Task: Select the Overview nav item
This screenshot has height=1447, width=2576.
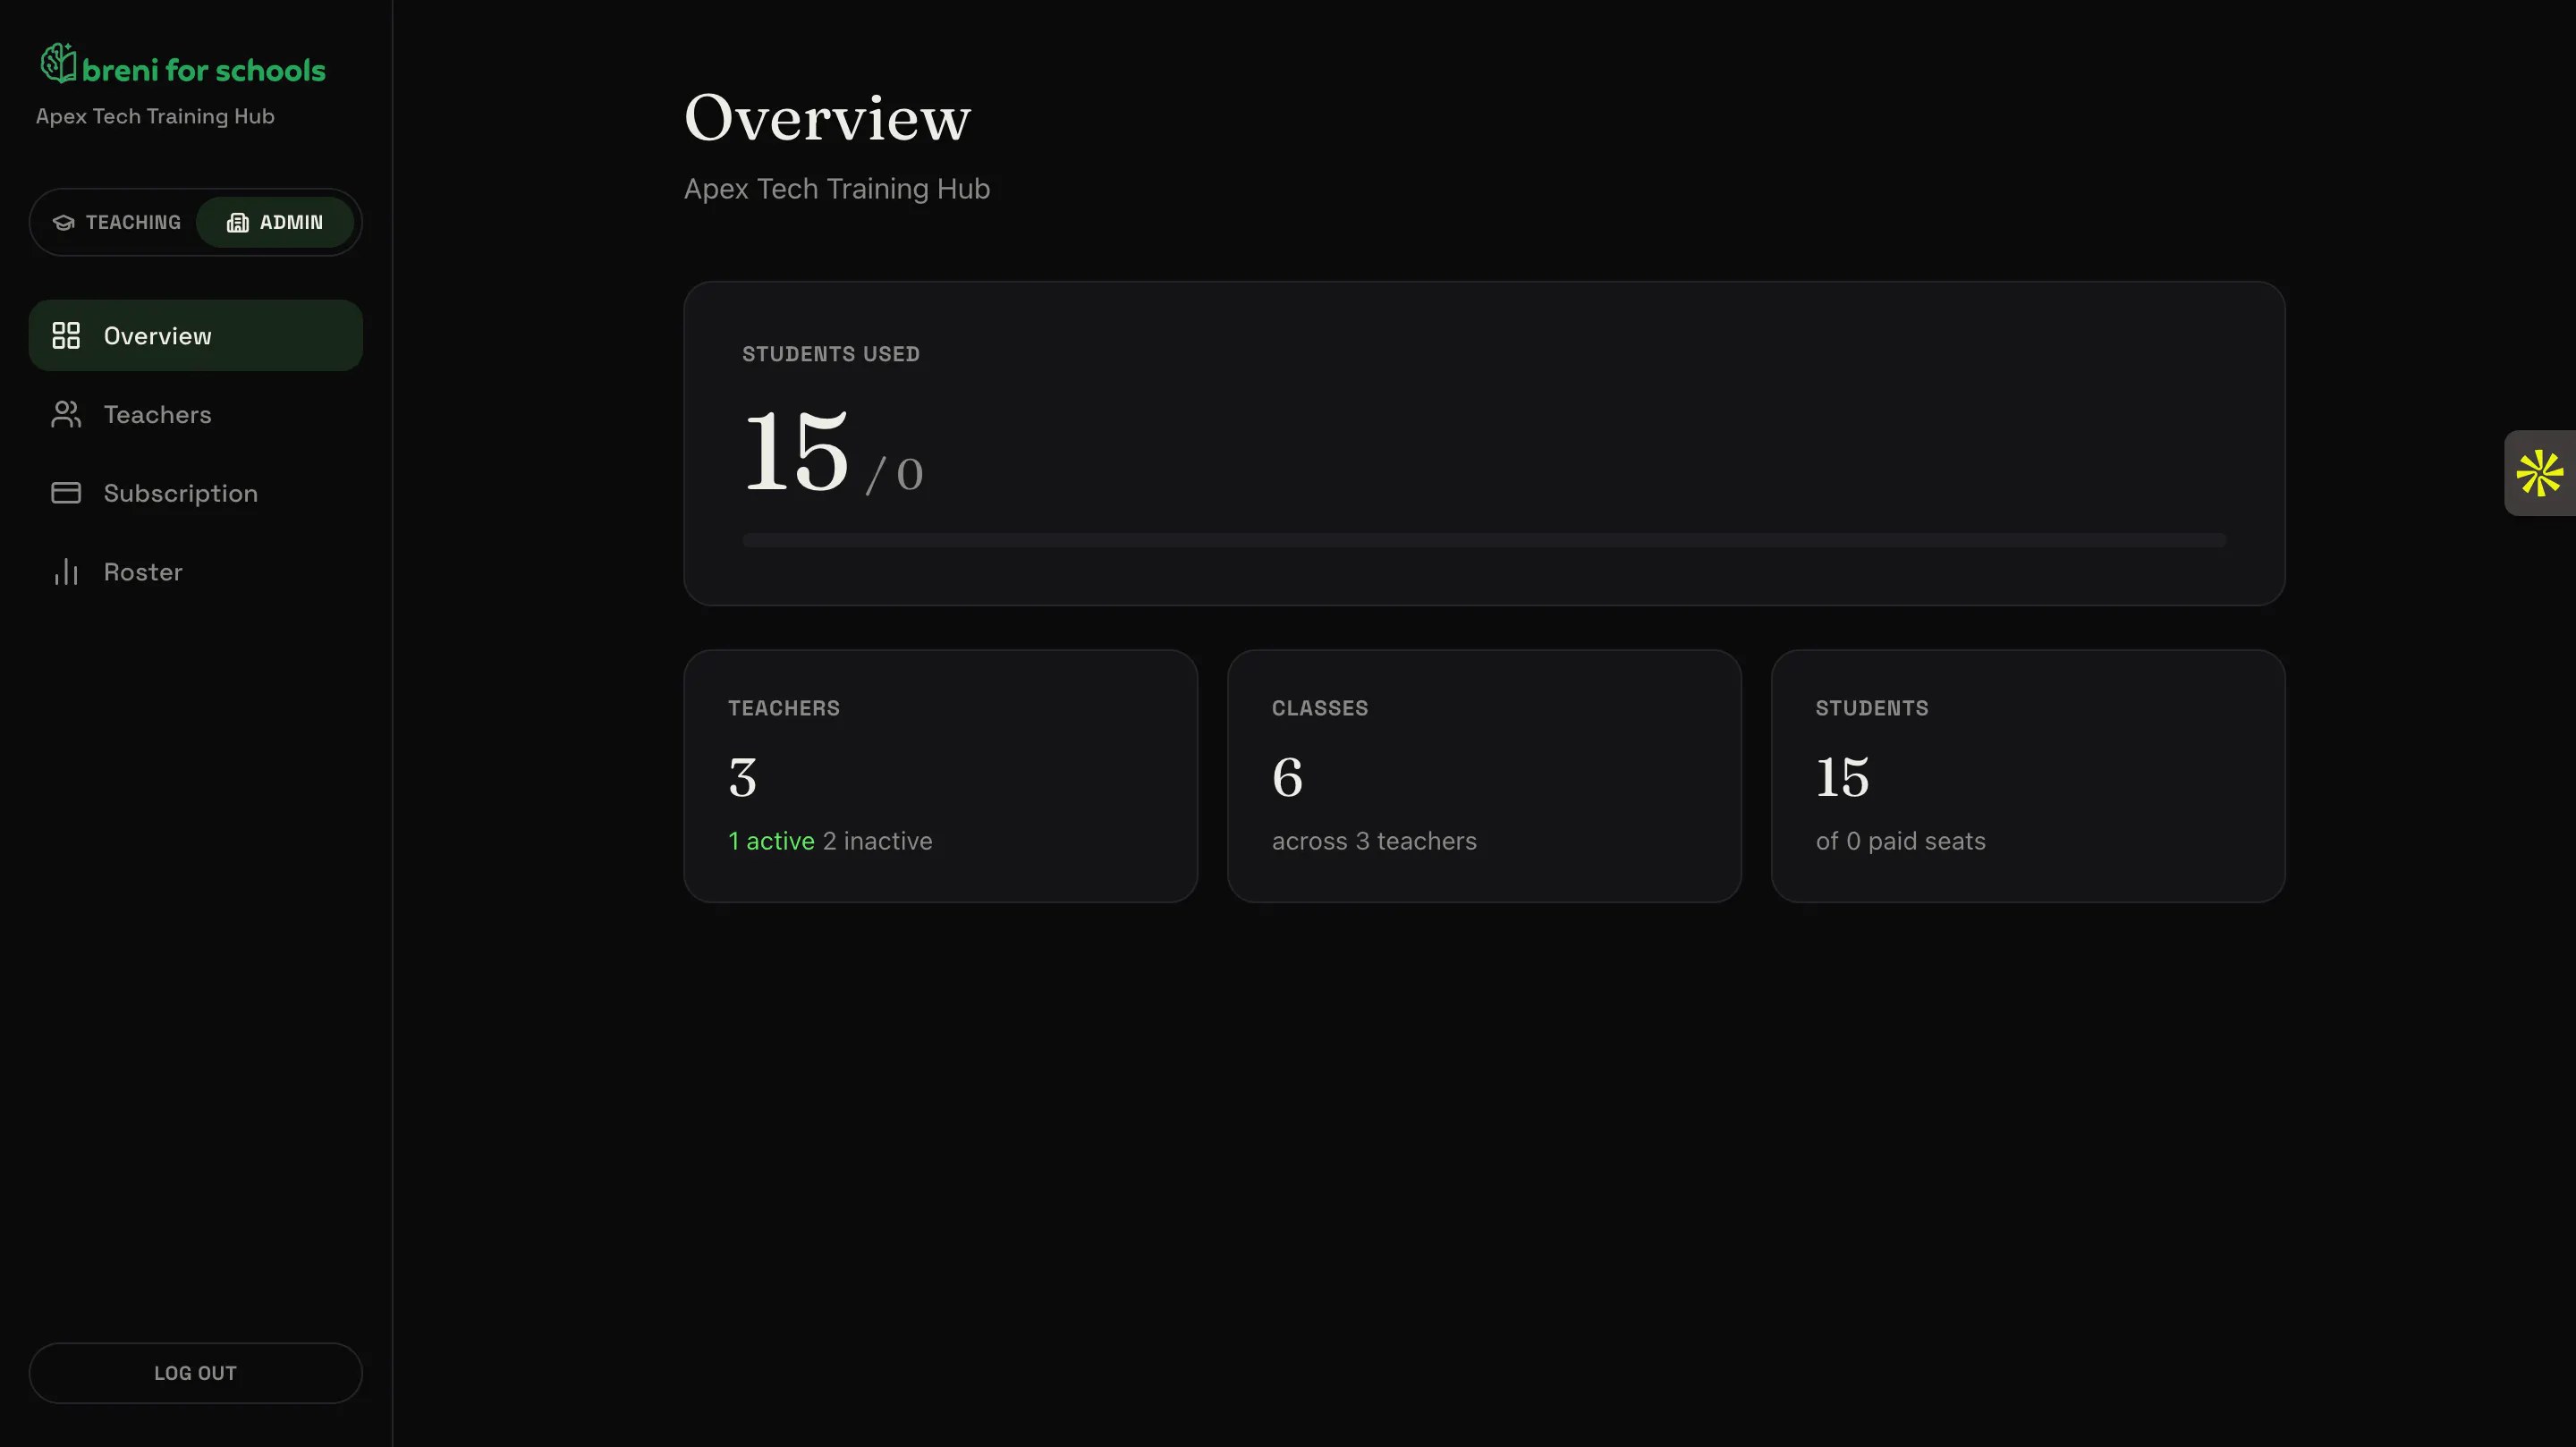Action: pyautogui.click(x=196, y=336)
